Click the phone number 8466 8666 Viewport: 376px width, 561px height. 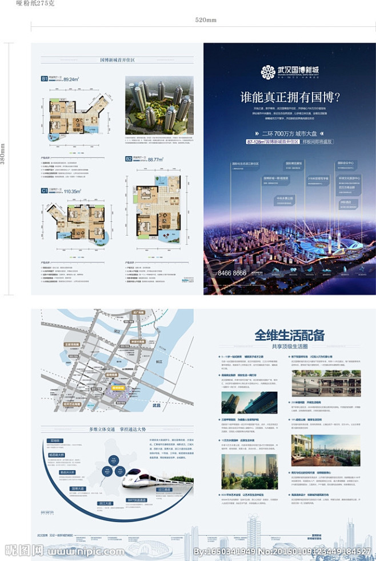(232, 273)
